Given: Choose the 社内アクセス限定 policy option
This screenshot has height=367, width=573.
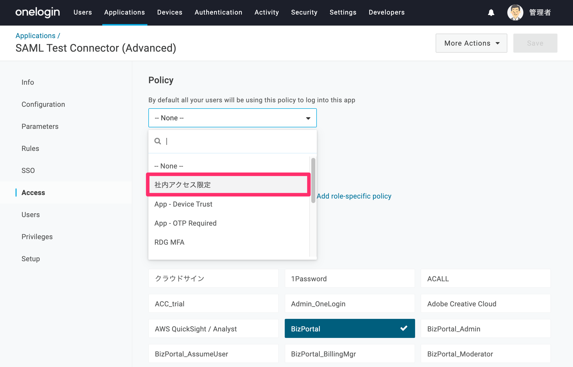Looking at the screenshot, I should pos(228,185).
